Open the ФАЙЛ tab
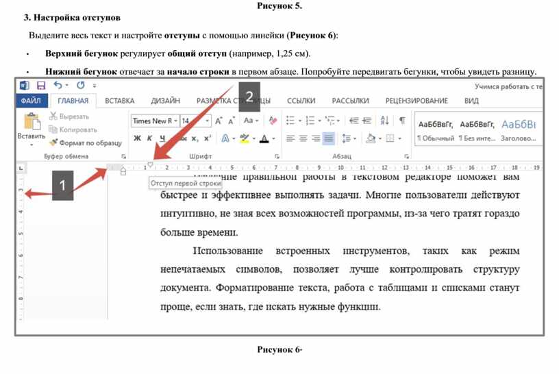The image size is (559, 374). (31, 101)
